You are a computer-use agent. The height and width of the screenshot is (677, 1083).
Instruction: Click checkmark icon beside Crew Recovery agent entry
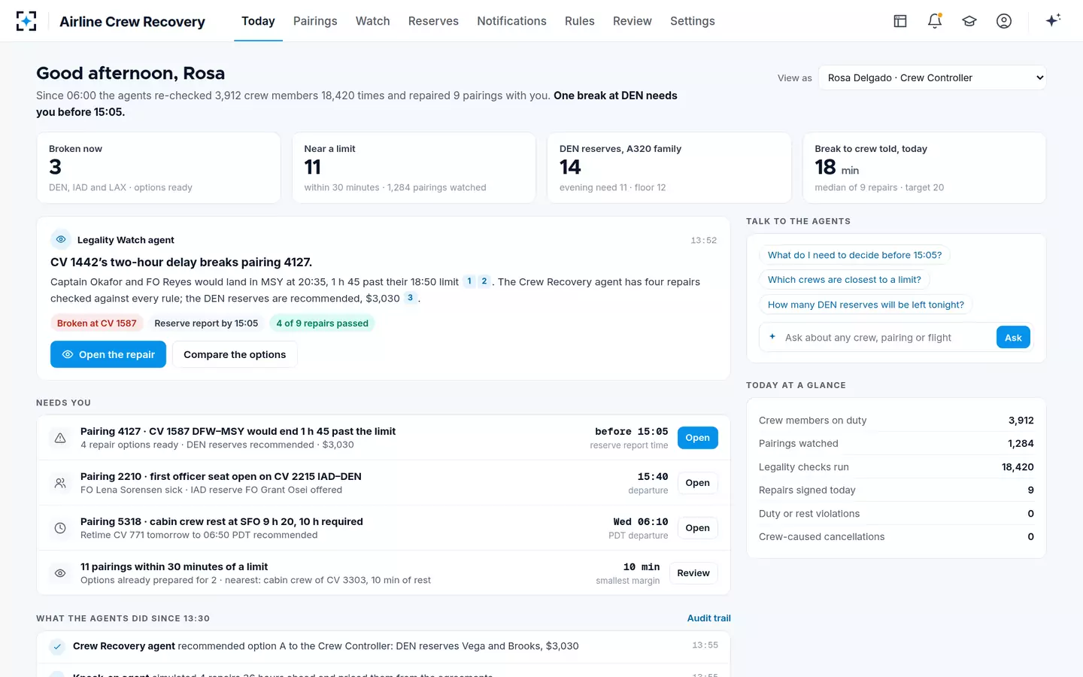coord(56,646)
